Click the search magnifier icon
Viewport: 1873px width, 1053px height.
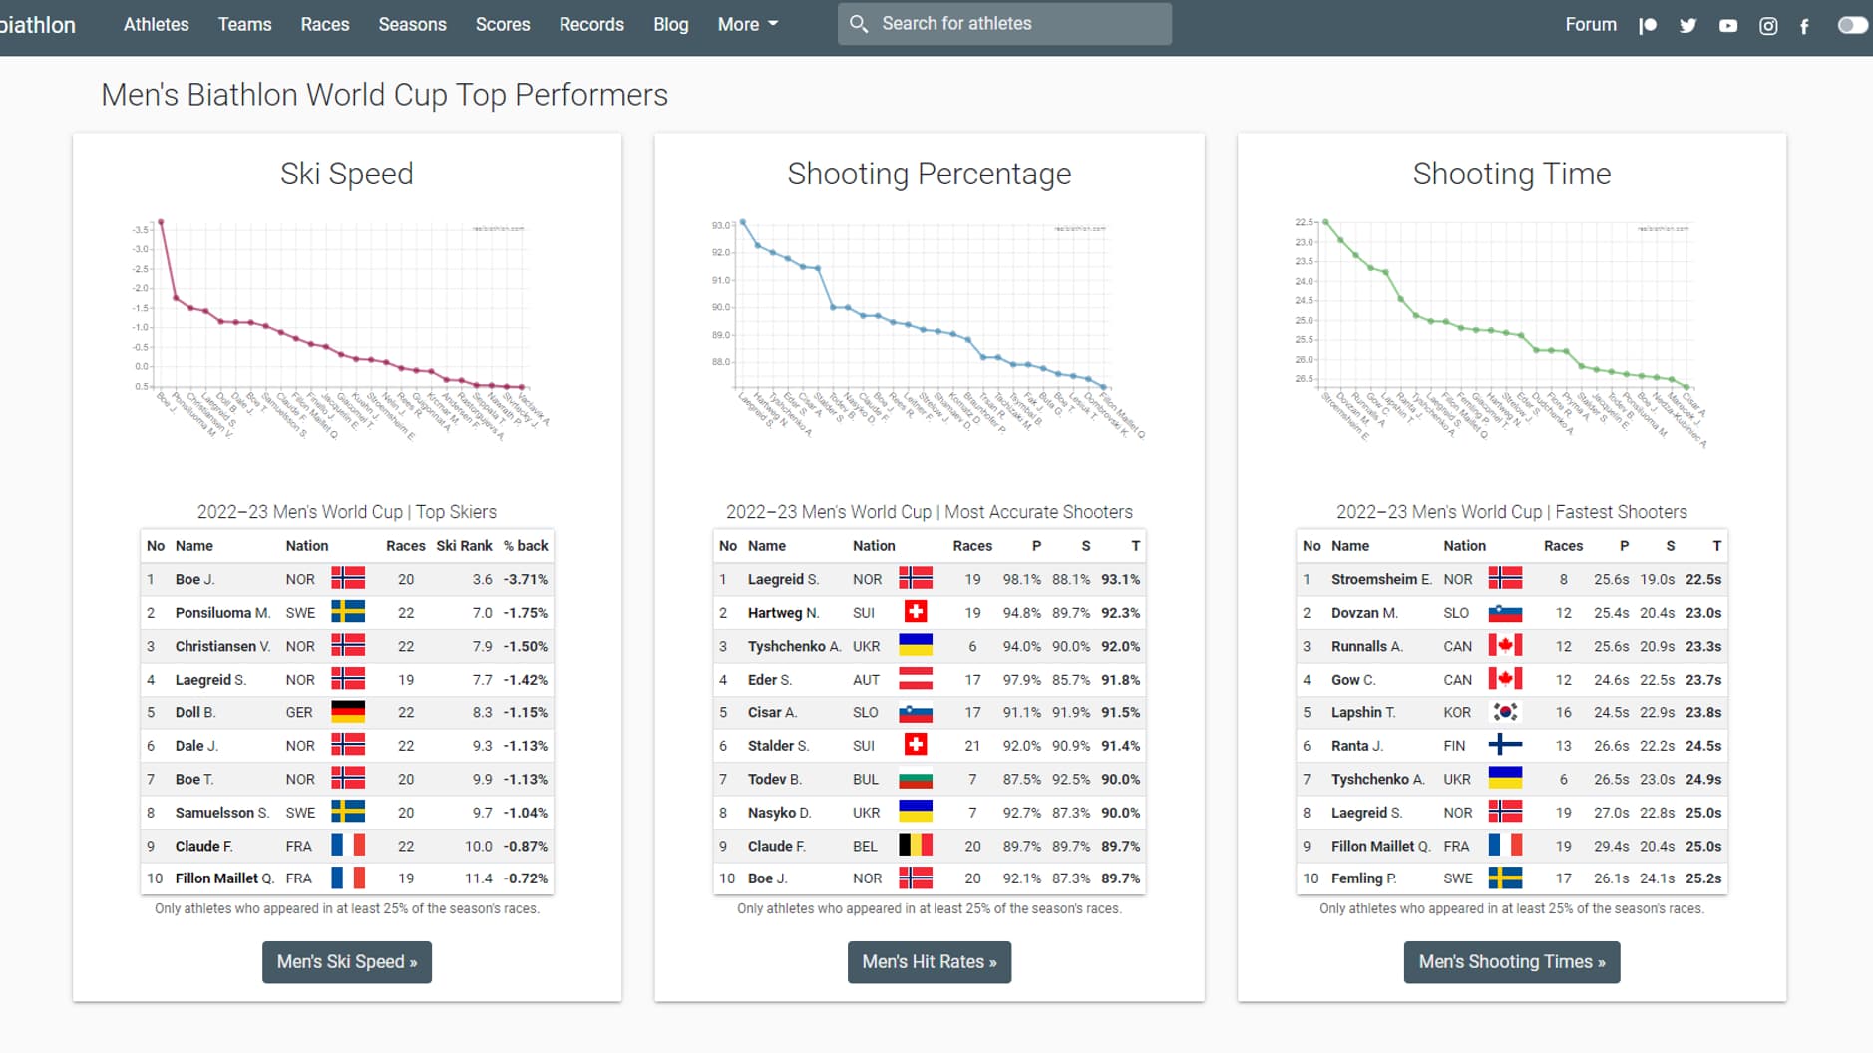[x=859, y=23]
